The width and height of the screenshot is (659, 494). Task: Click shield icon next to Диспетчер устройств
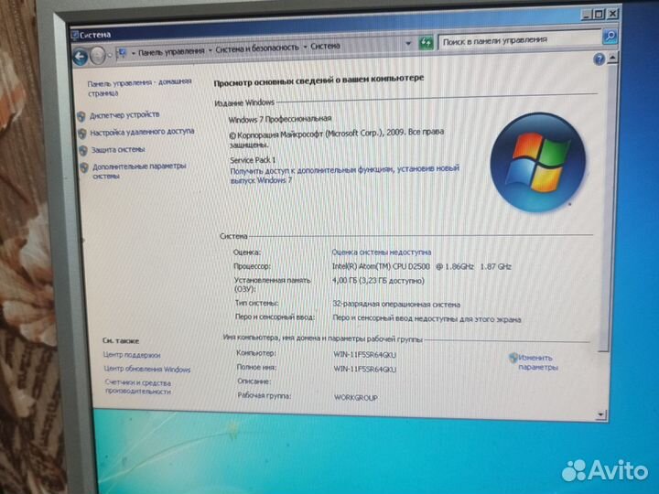[x=81, y=116]
